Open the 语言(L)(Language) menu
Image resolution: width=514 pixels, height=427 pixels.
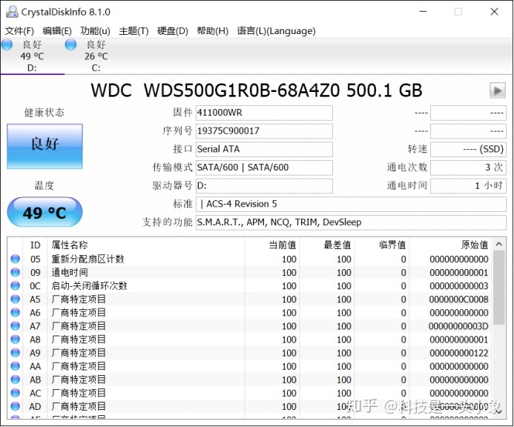pyautogui.click(x=276, y=31)
